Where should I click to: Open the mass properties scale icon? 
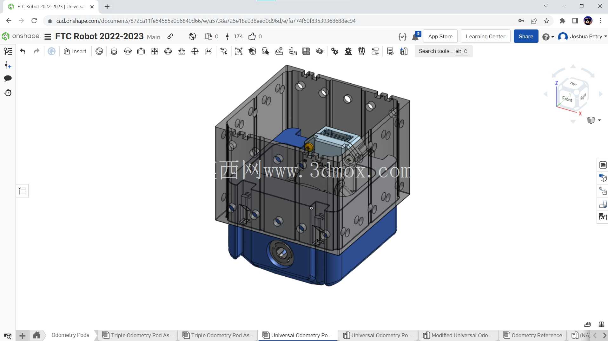(x=601, y=324)
